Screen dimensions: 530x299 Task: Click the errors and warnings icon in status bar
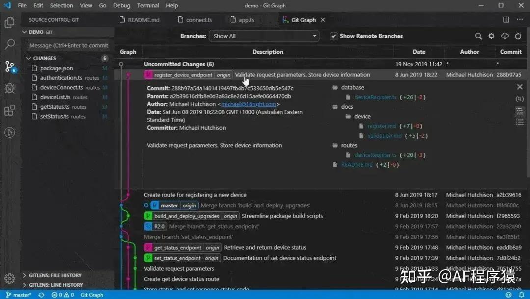(62, 296)
